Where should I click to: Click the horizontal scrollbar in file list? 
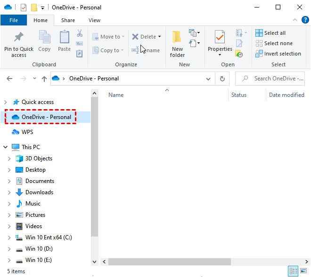click(170, 261)
